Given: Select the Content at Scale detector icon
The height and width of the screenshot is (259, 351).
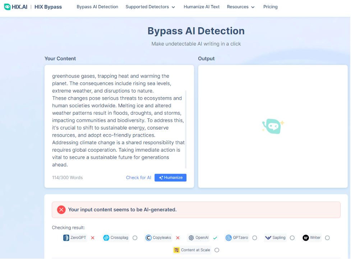Looking at the screenshot, I should click(x=176, y=250).
